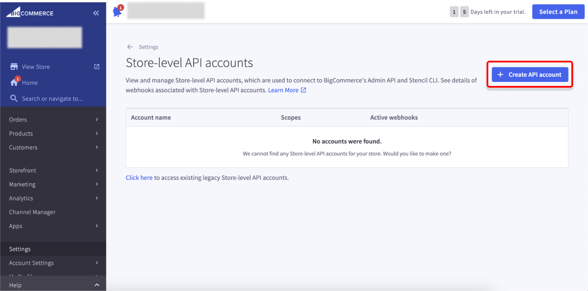Image resolution: width=588 pixels, height=291 pixels.
Task: Click the Create API account button
Action: pos(530,74)
